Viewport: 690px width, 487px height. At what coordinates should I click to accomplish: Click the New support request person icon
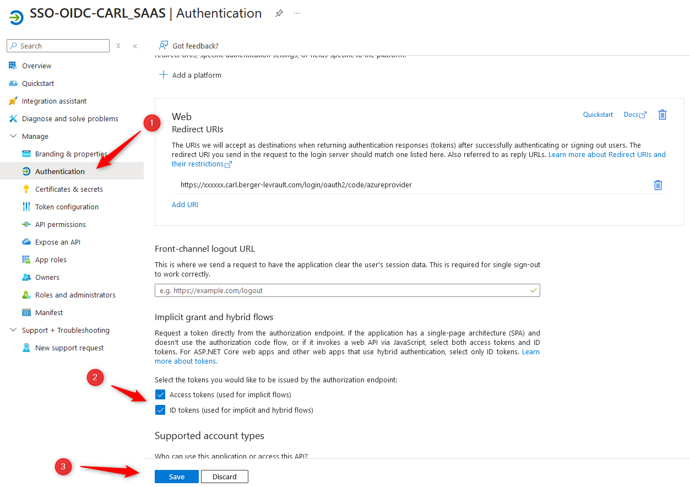tap(26, 348)
